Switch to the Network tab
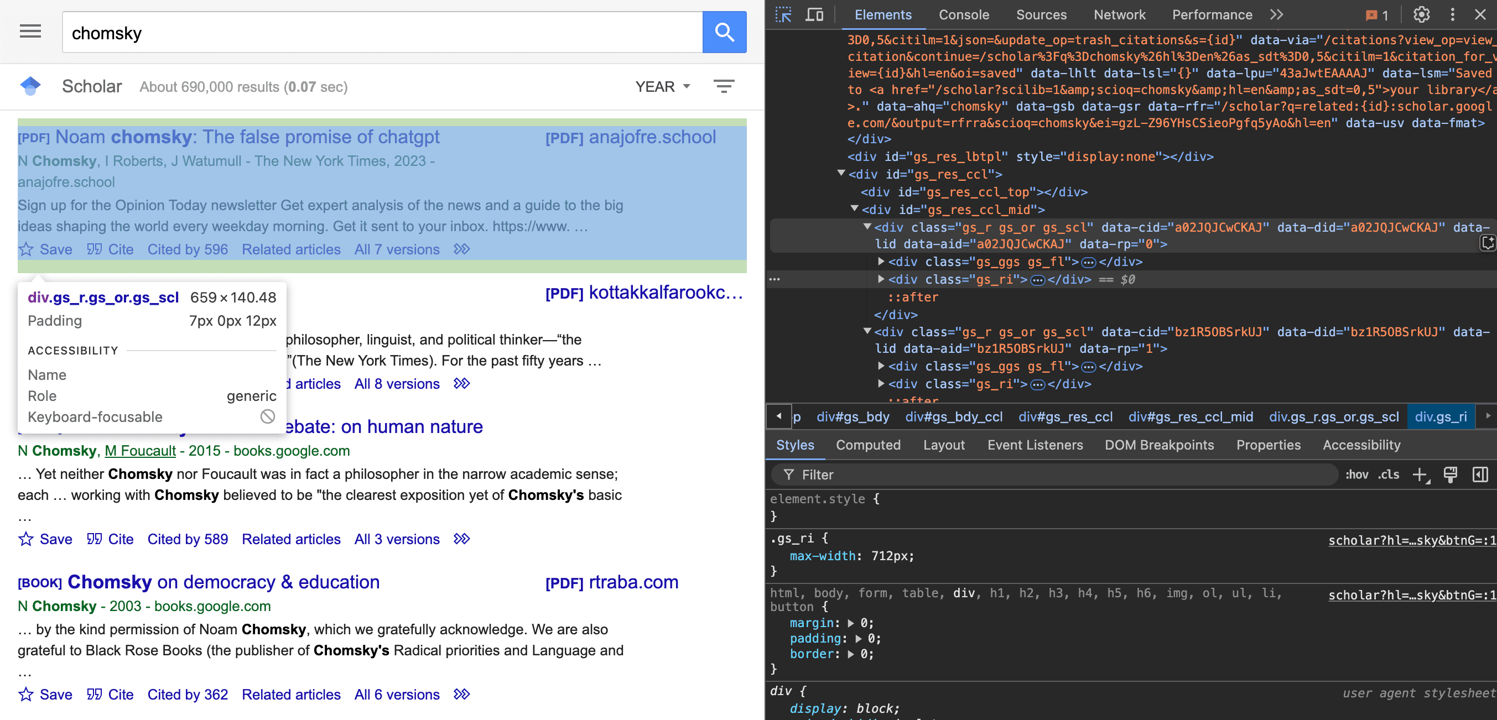Screen dimensions: 1497x720 [x=1119, y=15]
